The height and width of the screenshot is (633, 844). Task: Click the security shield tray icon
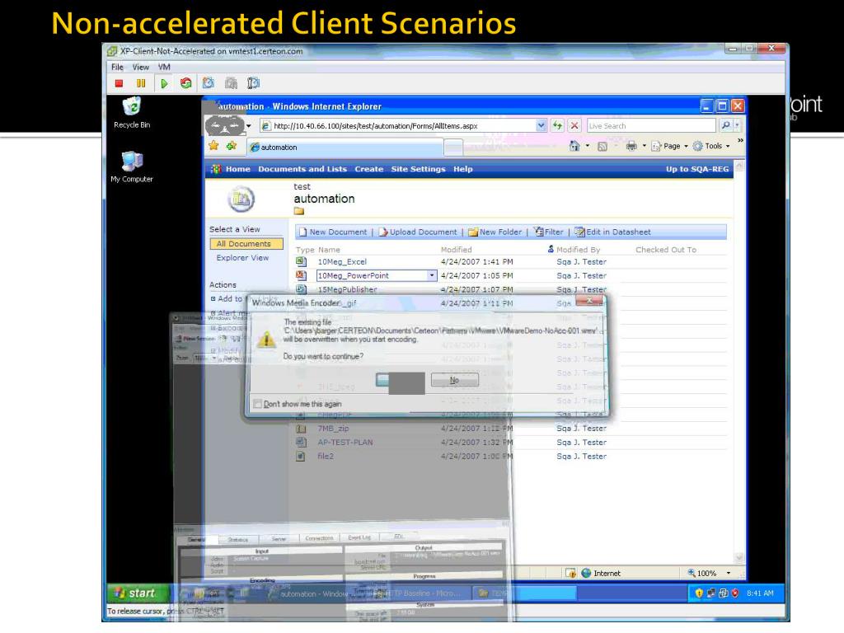[699, 593]
